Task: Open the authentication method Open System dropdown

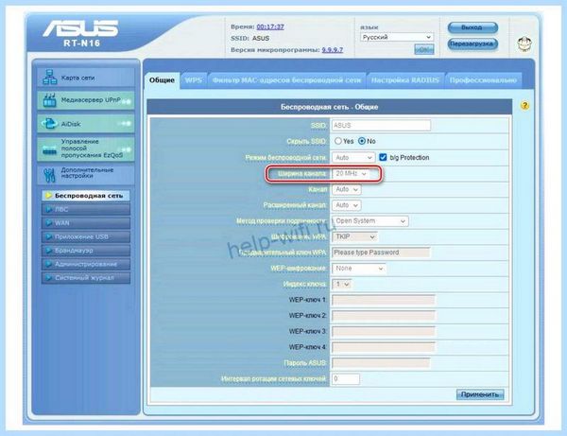Action: (369, 220)
